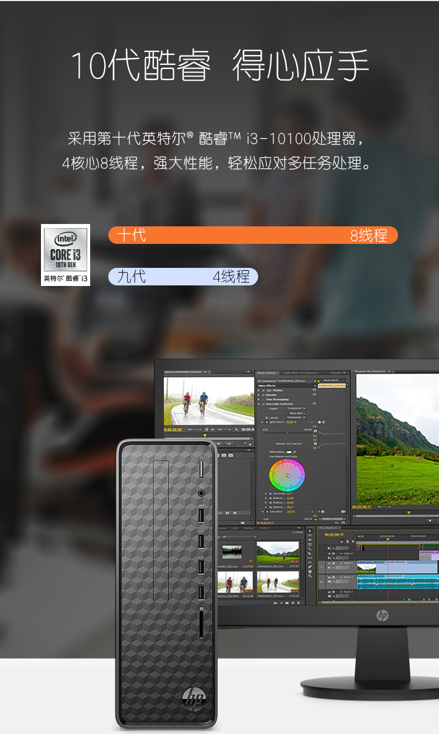Click the light blue 九代 4线程 bar
The image size is (439, 734).
[x=183, y=276]
